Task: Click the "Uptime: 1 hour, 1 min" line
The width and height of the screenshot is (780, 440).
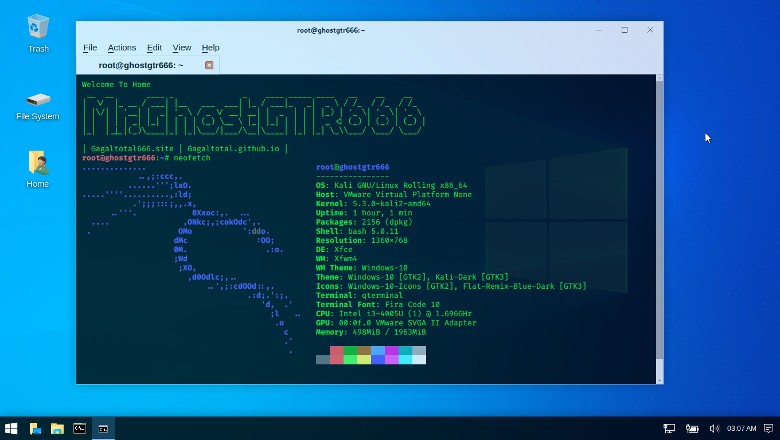Action: coord(364,213)
